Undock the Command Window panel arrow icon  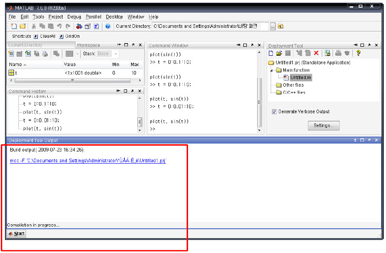[x=252, y=45]
